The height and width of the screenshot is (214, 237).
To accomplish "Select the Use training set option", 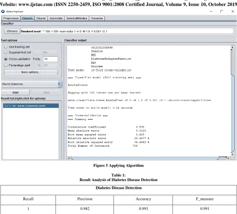I will 17,47.
